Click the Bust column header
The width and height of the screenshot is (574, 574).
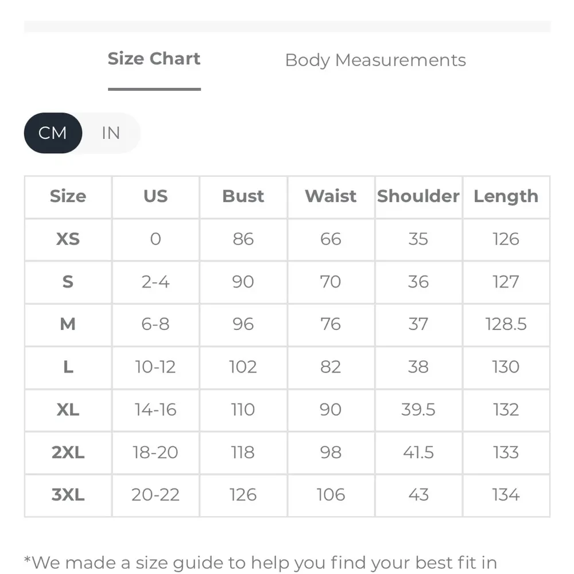tap(243, 196)
